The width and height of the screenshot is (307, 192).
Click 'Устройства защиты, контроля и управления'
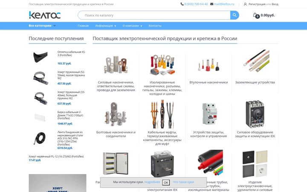(209, 134)
